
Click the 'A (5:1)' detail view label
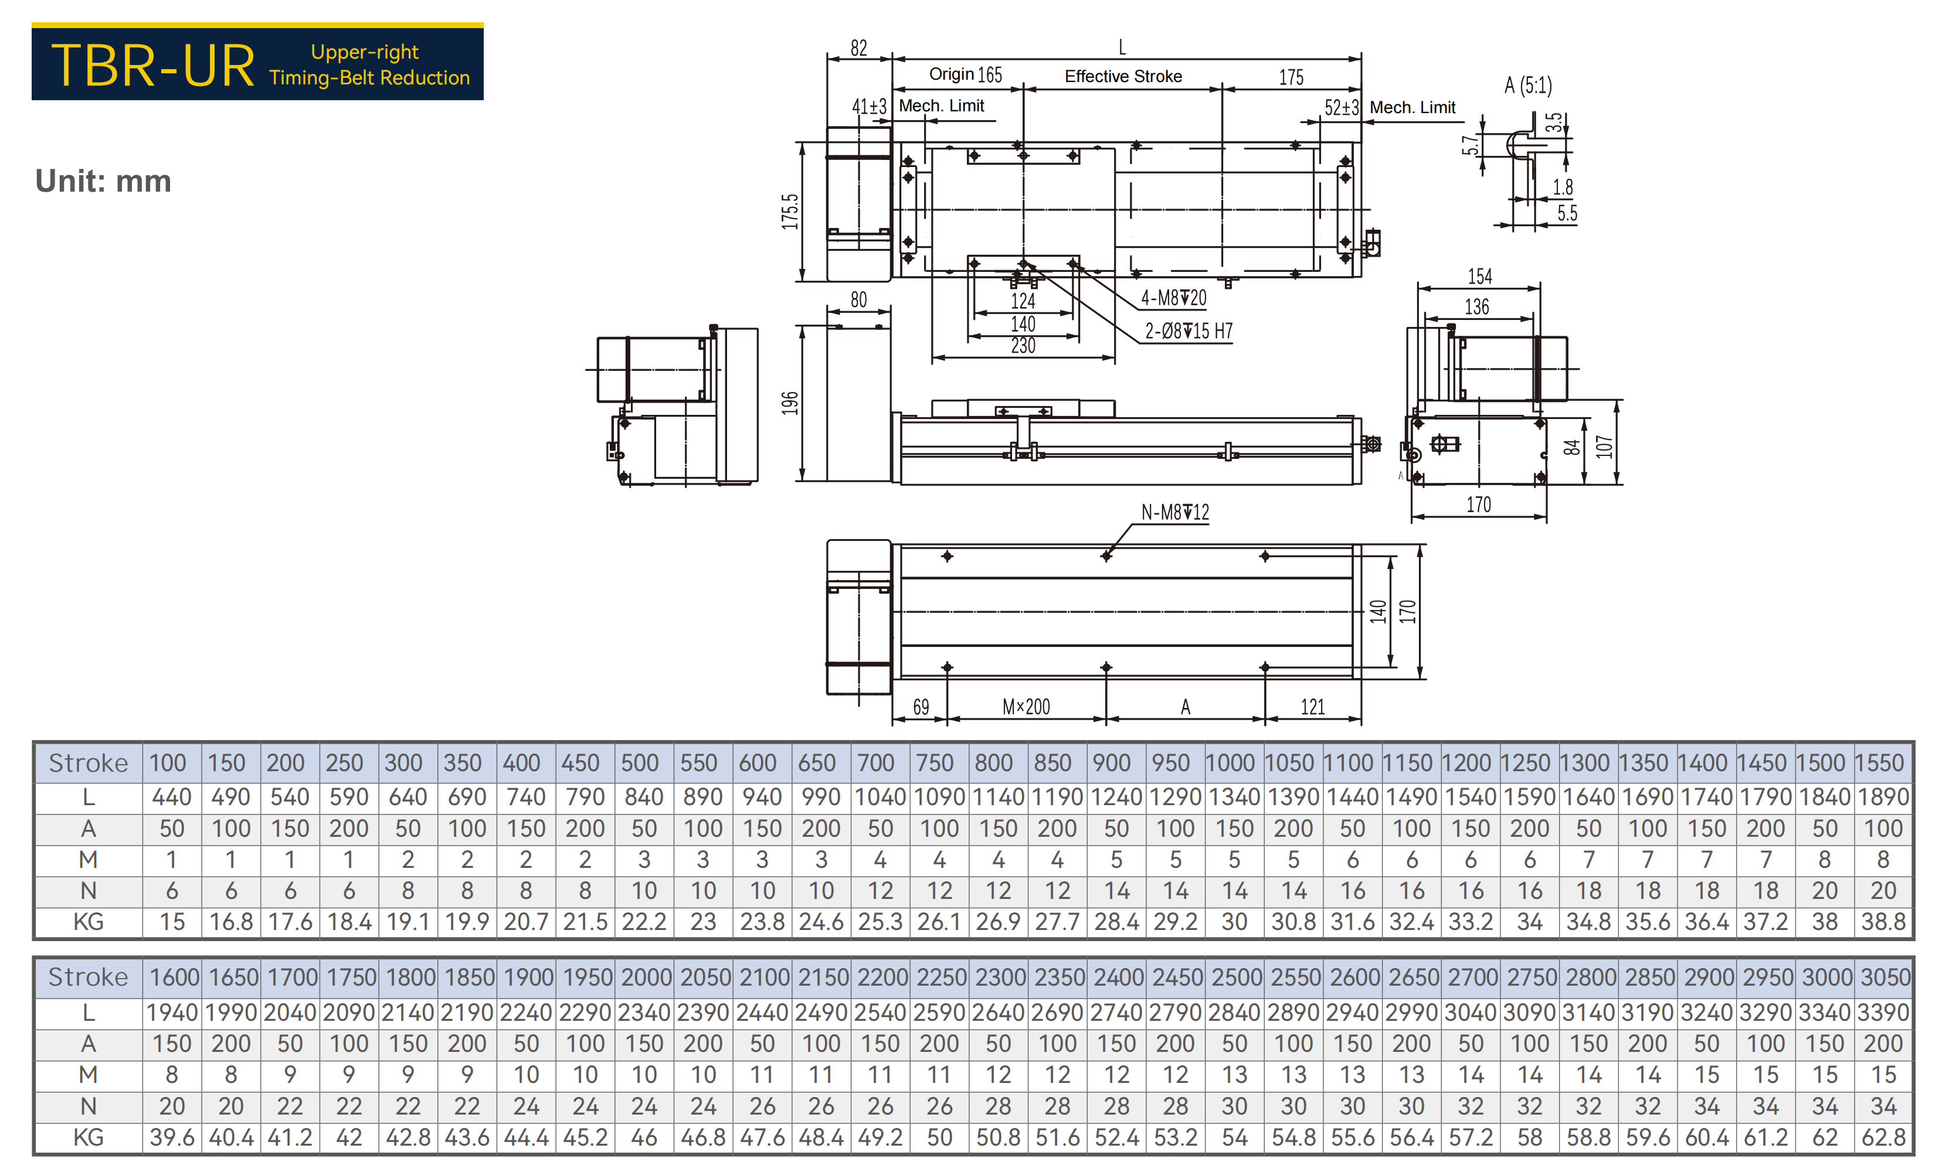1528,86
